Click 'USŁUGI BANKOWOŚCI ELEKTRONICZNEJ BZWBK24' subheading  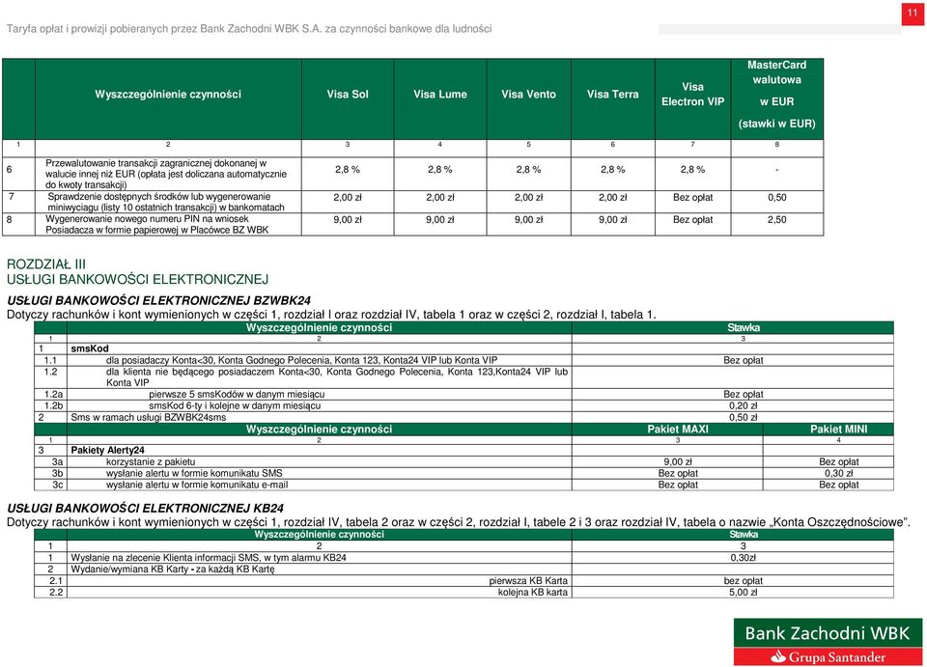pos(158,300)
